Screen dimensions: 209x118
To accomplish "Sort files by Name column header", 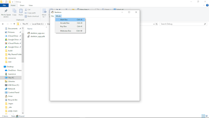I will [30, 29].
